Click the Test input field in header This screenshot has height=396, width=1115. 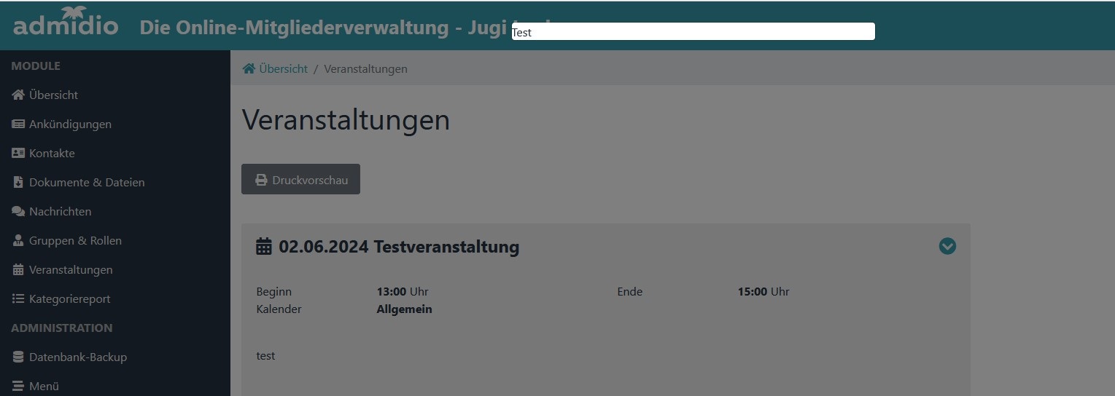(x=693, y=31)
